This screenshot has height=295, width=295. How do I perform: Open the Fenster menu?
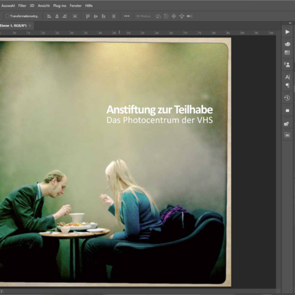76,6
